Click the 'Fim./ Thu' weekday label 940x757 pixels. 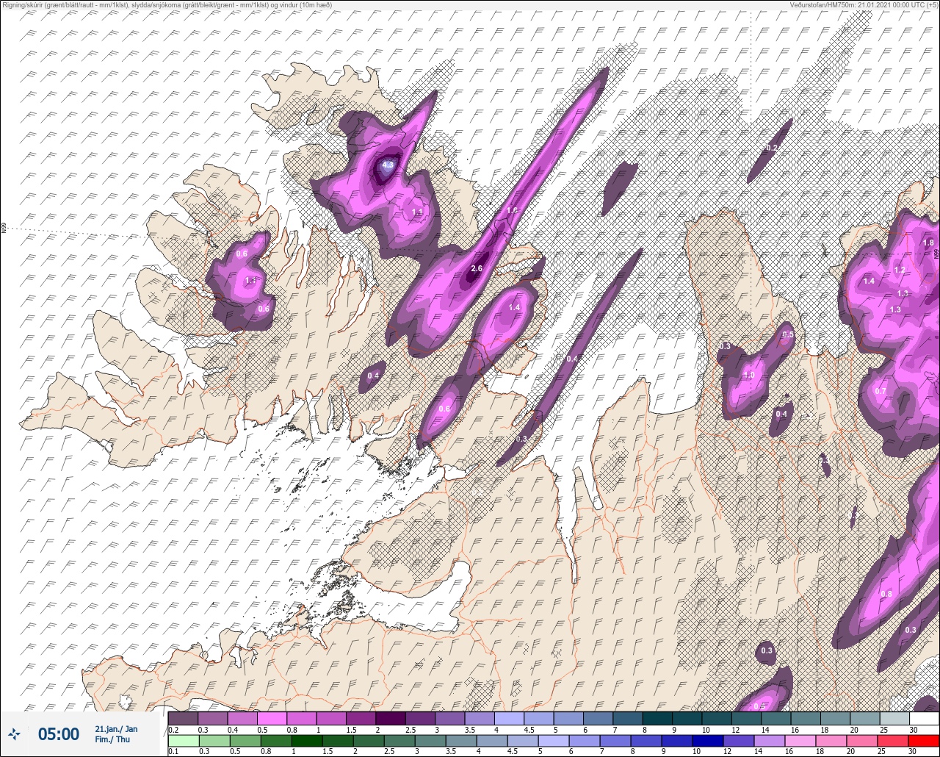(x=112, y=739)
